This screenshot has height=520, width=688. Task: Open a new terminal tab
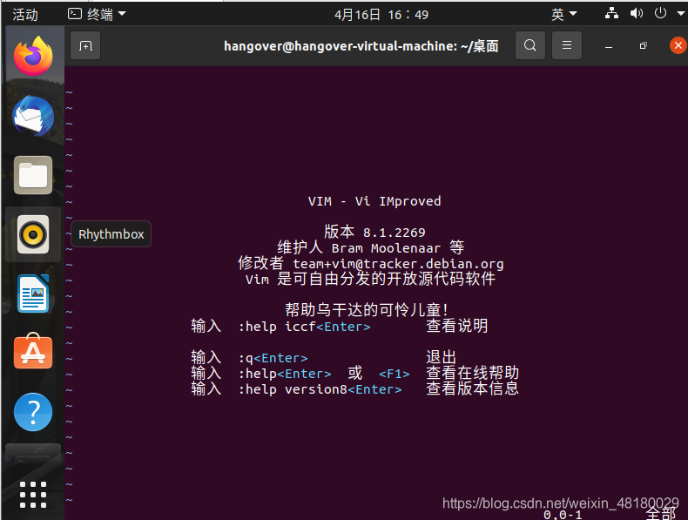[85, 45]
